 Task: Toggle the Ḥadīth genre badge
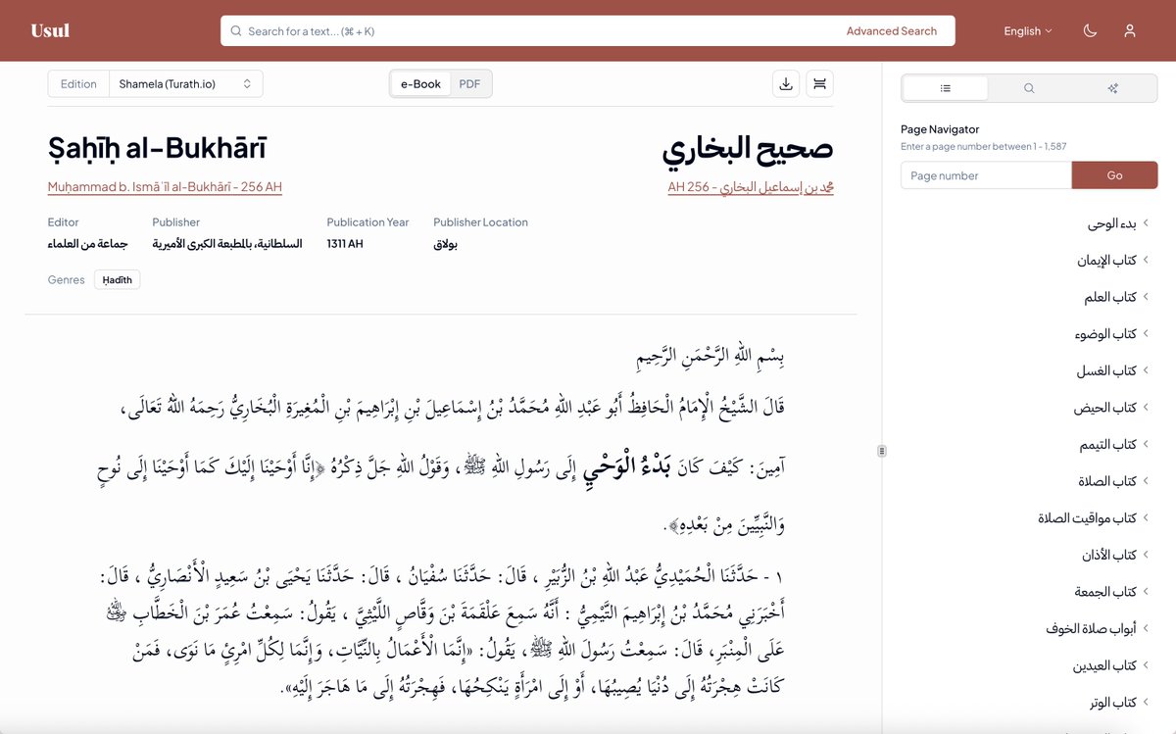117,279
